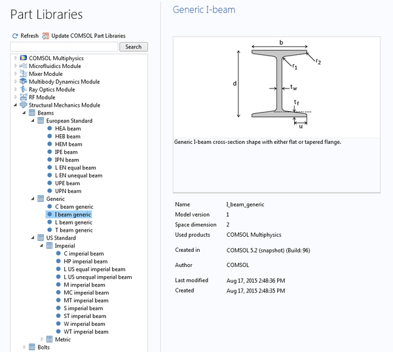This screenshot has width=393, height=352.
Task: Click the Structural Mechanics Module icon
Action: pos(24,105)
